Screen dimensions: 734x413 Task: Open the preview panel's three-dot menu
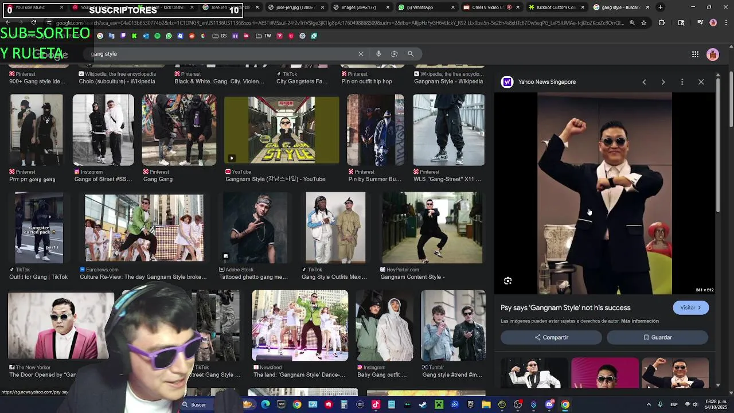tap(682, 82)
